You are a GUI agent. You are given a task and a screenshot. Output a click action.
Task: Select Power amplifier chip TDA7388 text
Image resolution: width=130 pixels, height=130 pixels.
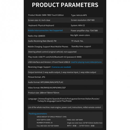coord(84,31)
